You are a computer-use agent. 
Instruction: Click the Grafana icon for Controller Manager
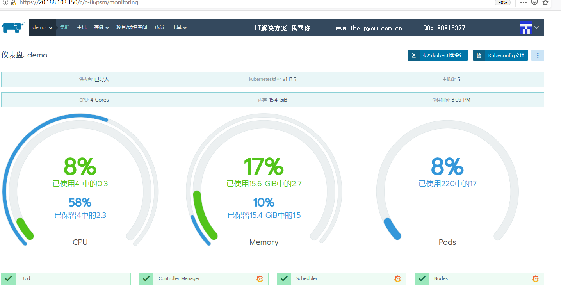[x=260, y=279]
